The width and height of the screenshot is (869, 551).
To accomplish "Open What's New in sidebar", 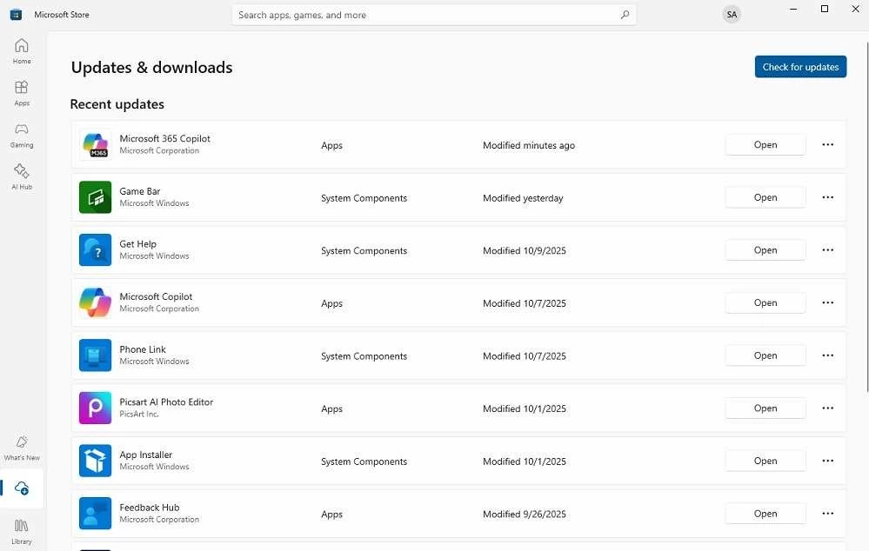I will pos(22,448).
